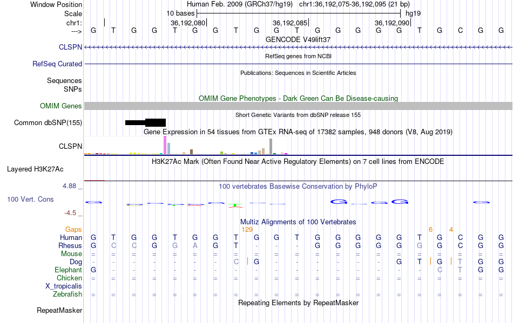Viewport: 513px width, 323px height.
Task: Select the Zebrafish alignment row label
Action: (x=67, y=294)
